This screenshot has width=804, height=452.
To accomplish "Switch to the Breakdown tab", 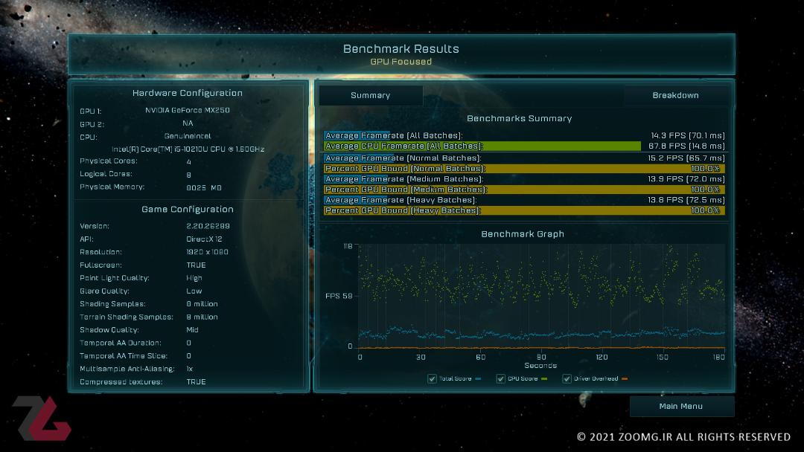I will (675, 95).
